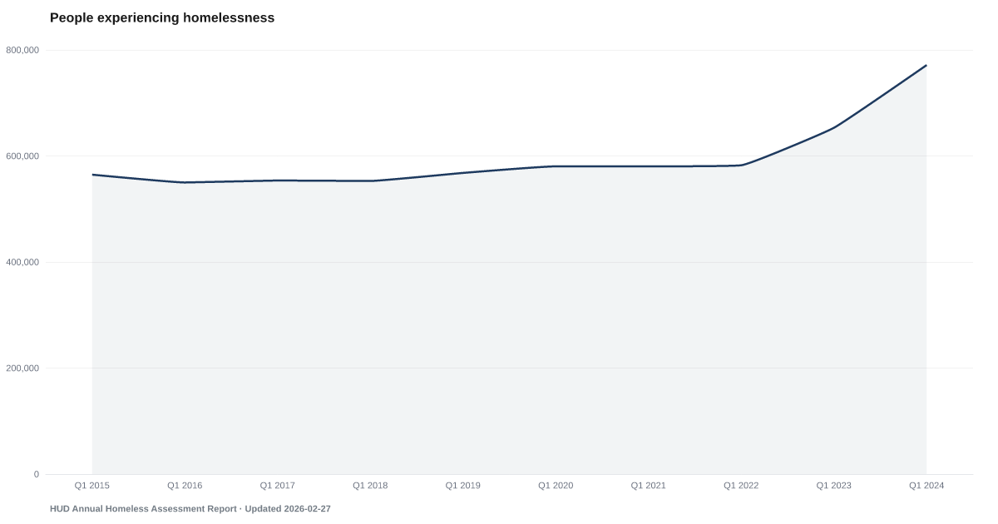Select the Q1 2018 x-axis label
The image size is (998, 524).
[x=370, y=485]
